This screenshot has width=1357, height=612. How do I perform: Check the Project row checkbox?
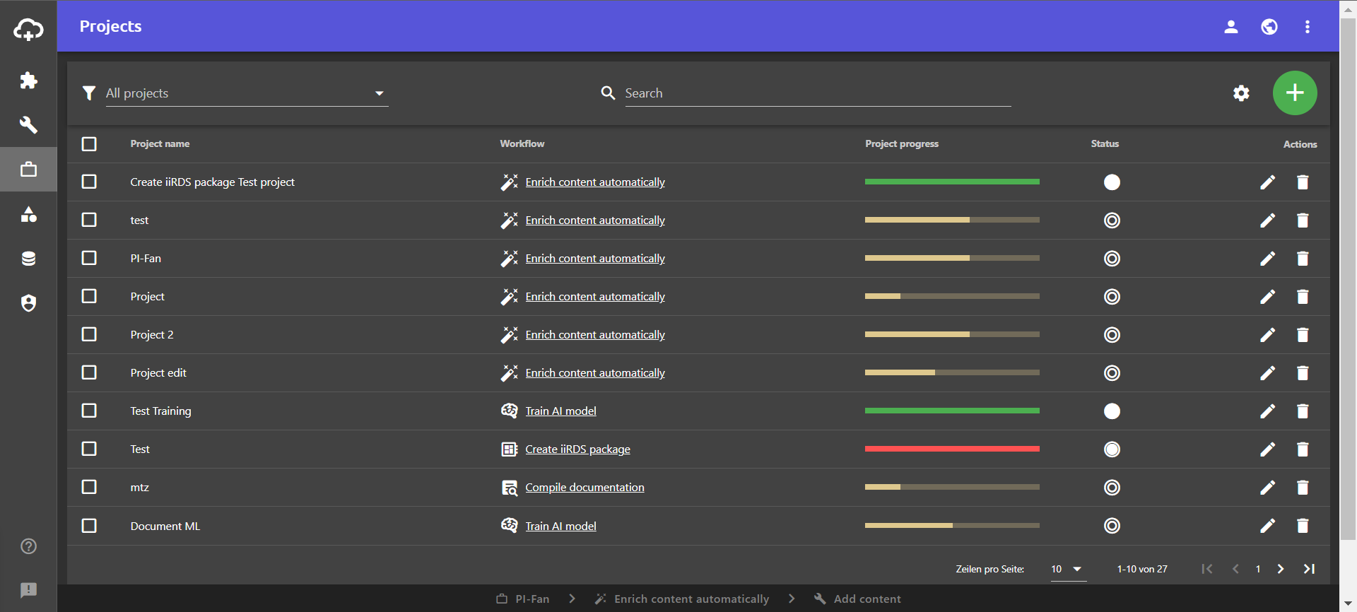[89, 296]
